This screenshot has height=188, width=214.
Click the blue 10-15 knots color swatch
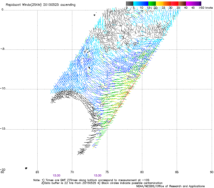click(145, 3)
